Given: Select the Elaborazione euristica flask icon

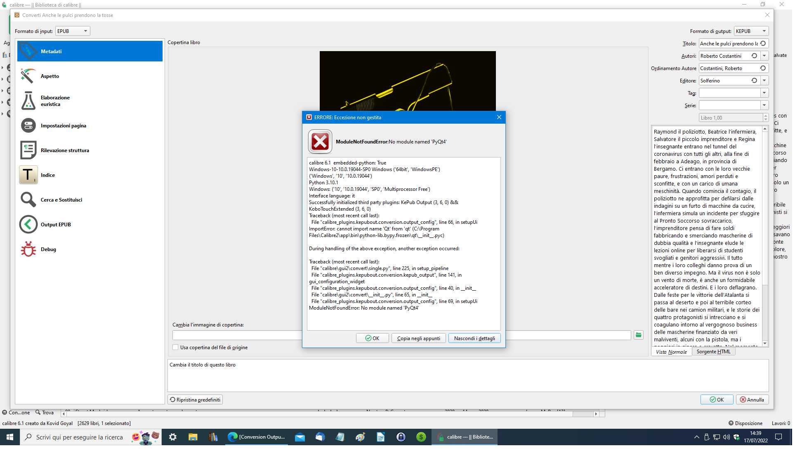Looking at the screenshot, I should click(28, 101).
